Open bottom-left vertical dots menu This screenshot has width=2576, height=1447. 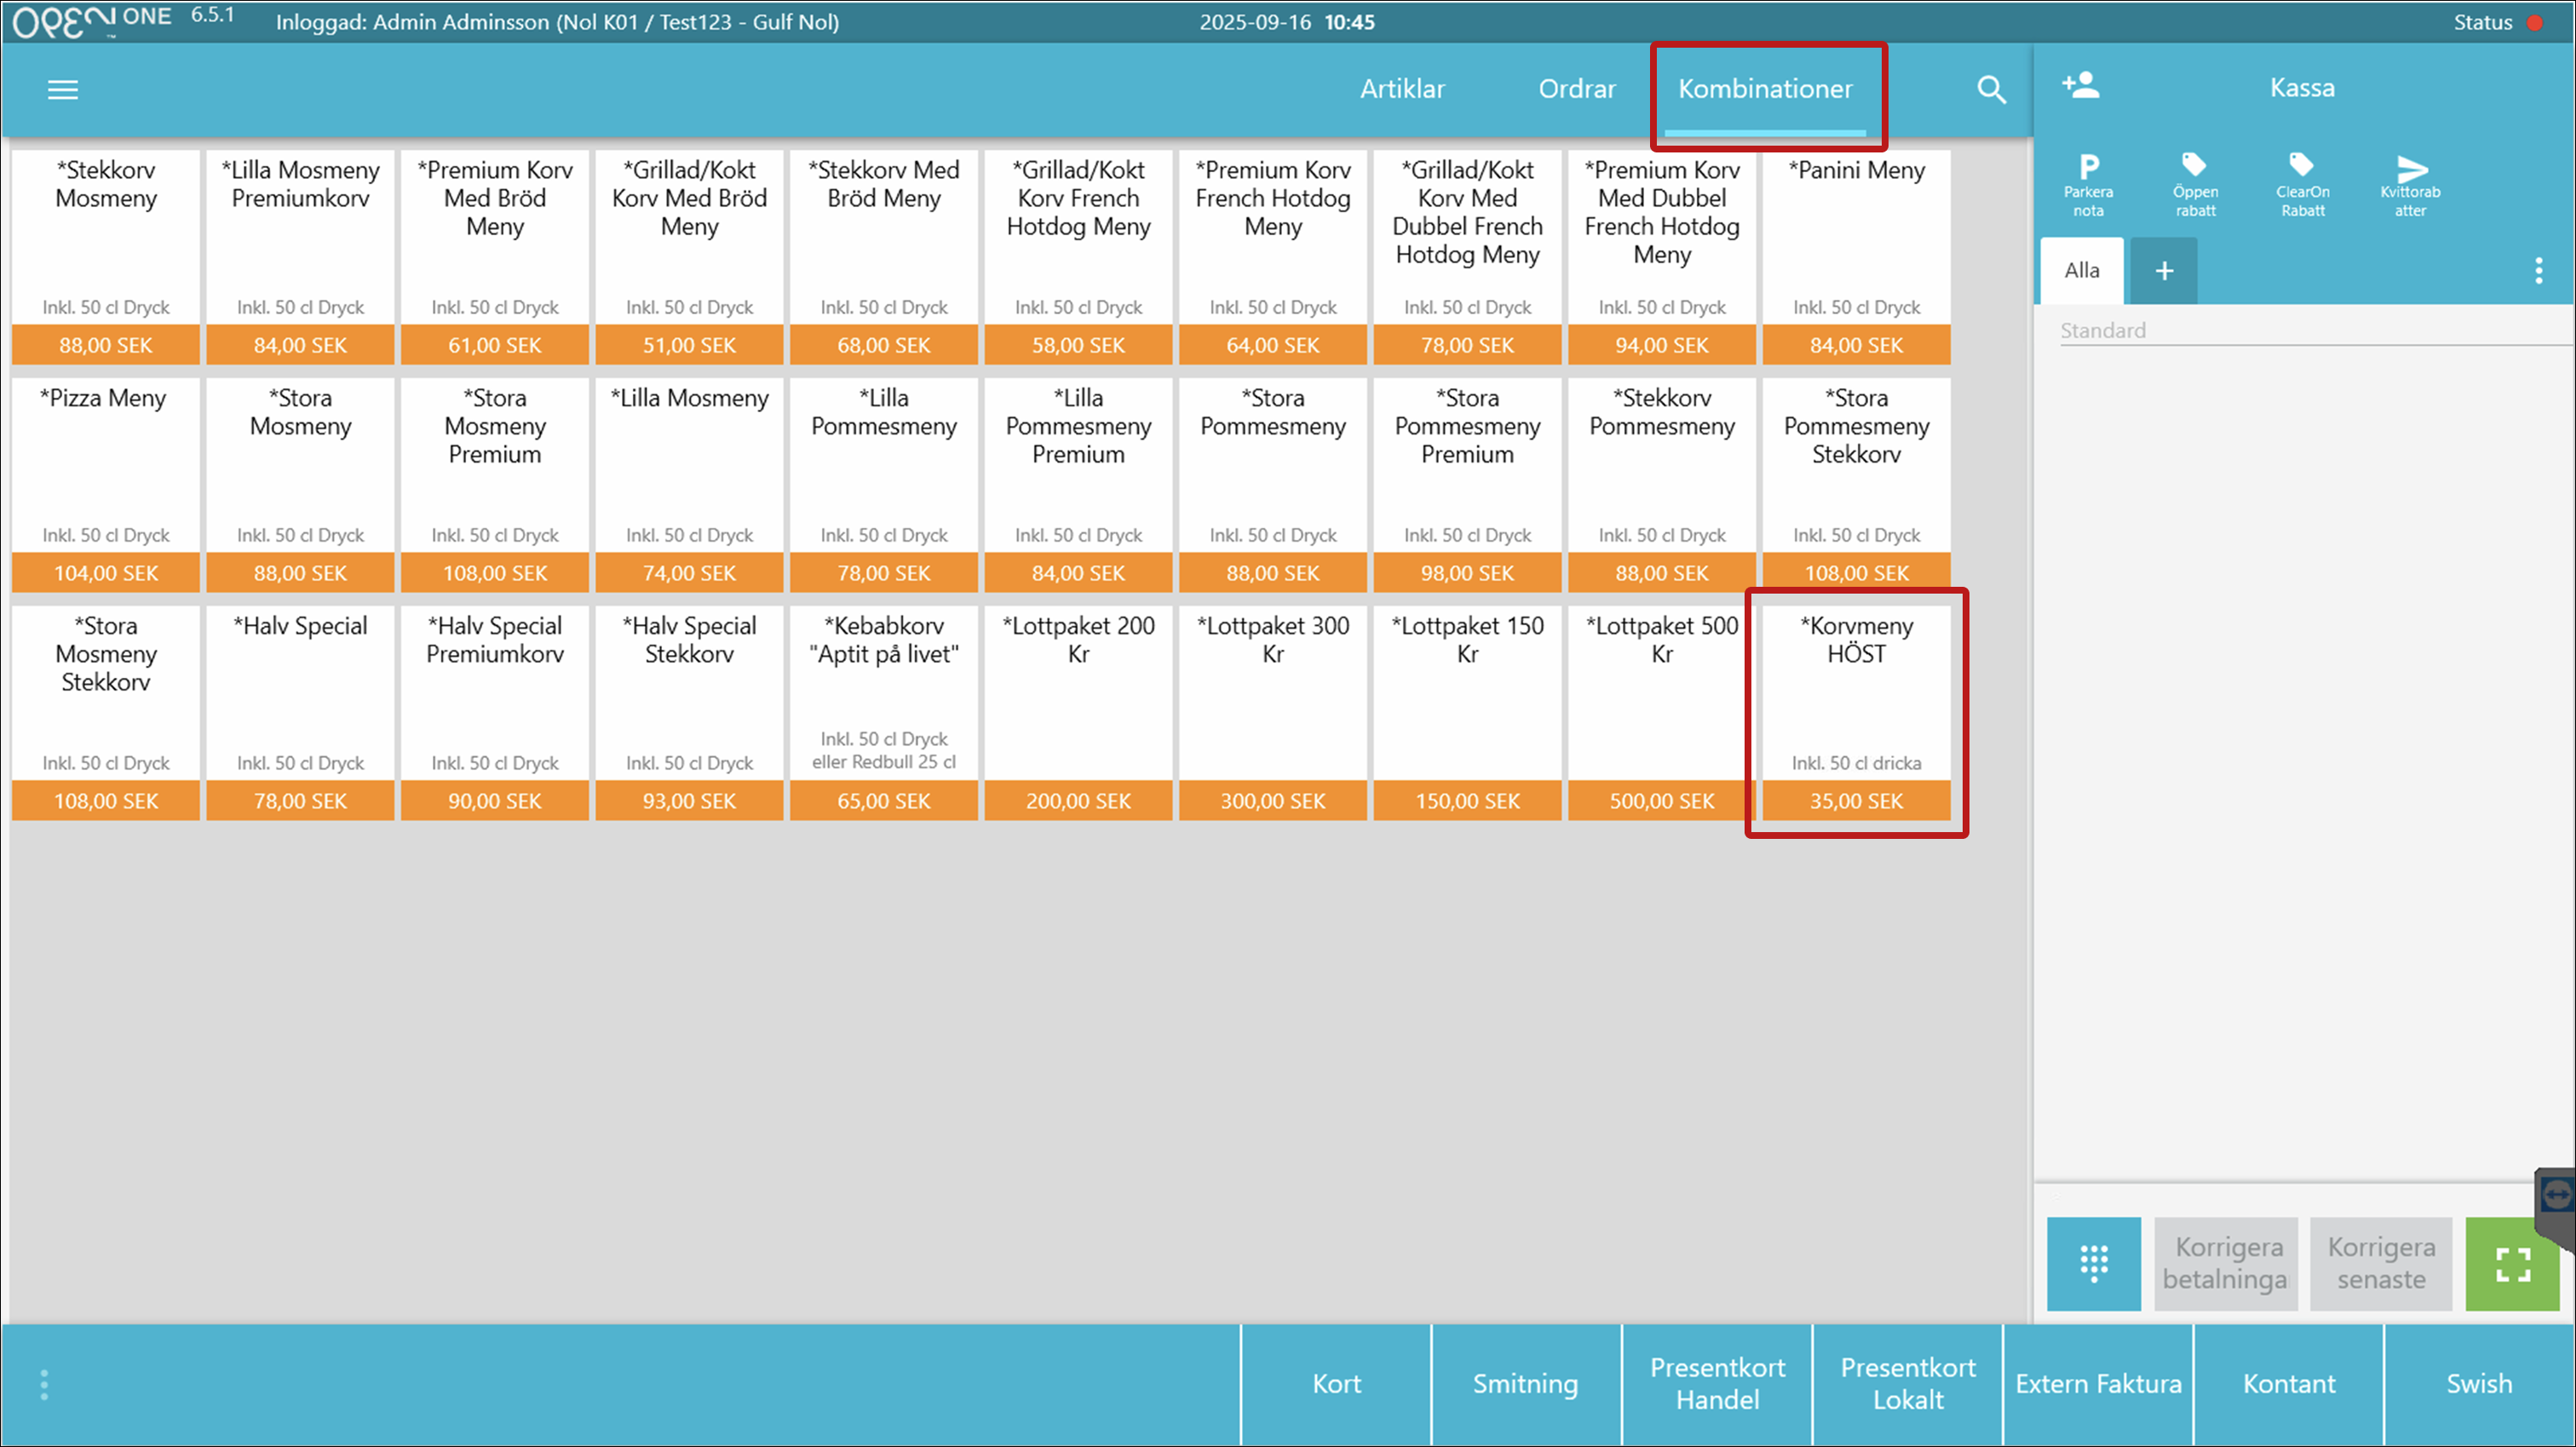click(x=44, y=1385)
